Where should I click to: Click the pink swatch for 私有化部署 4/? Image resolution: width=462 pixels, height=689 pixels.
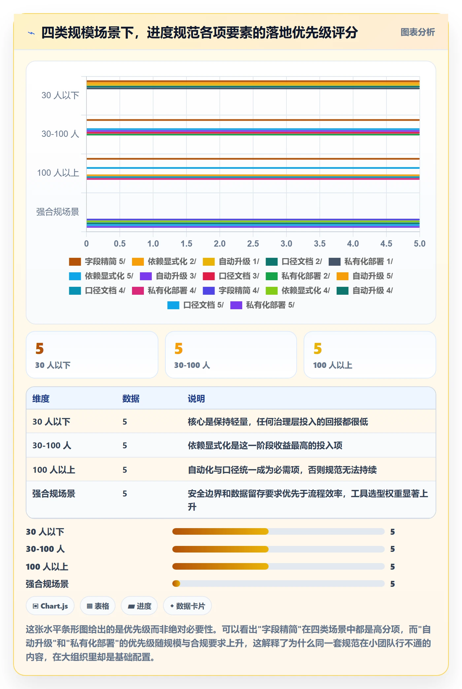click(138, 291)
